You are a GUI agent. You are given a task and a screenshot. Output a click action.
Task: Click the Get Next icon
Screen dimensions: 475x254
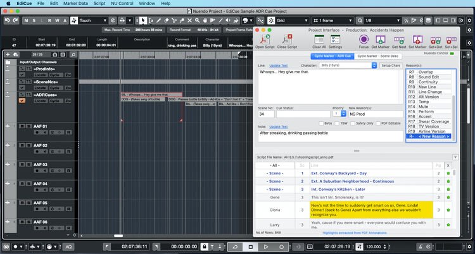(x=399, y=40)
